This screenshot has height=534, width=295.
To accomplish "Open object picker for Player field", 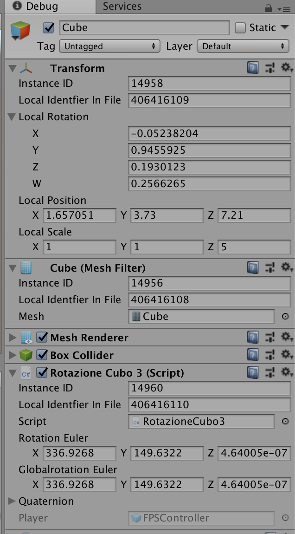I will 285,518.
